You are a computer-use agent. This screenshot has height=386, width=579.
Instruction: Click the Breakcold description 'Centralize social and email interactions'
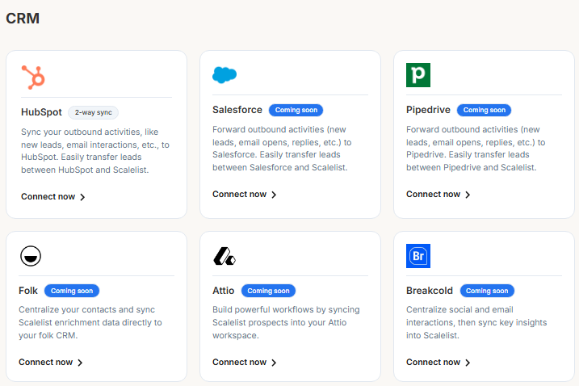pyautogui.click(x=476, y=322)
